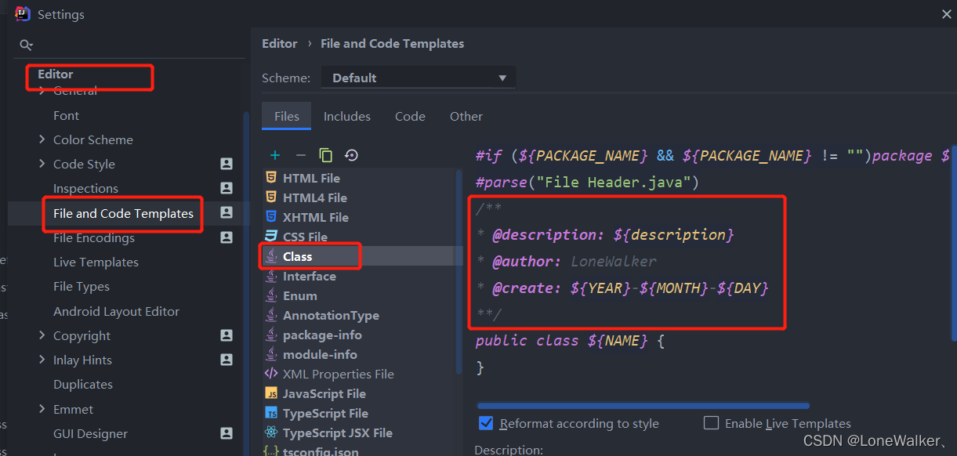This screenshot has height=456, width=957.
Task: Expand the Emmet settings node
Action: tap(43, 408)
